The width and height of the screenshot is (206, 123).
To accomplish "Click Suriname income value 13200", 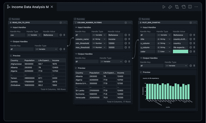I will click(124, 94).
